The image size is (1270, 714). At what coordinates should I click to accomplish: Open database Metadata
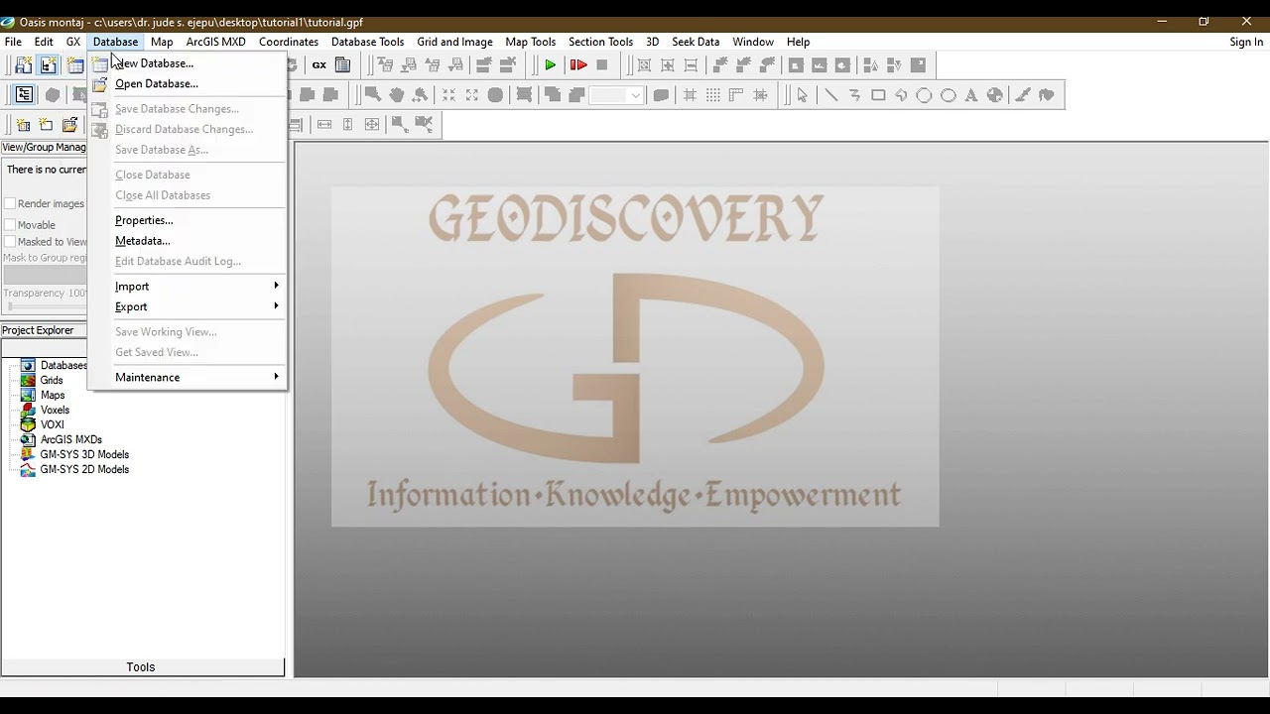pyautogui.click(x=143, y=241)
